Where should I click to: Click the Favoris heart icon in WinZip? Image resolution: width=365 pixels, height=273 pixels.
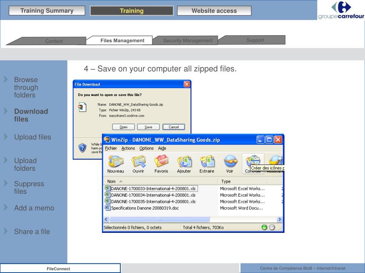pyautogui.click(x=161, y=161)
